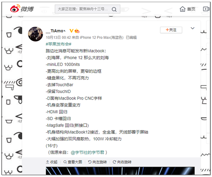Click the expanded post image
Screen dimensions: 212x177
coord(120,171)
